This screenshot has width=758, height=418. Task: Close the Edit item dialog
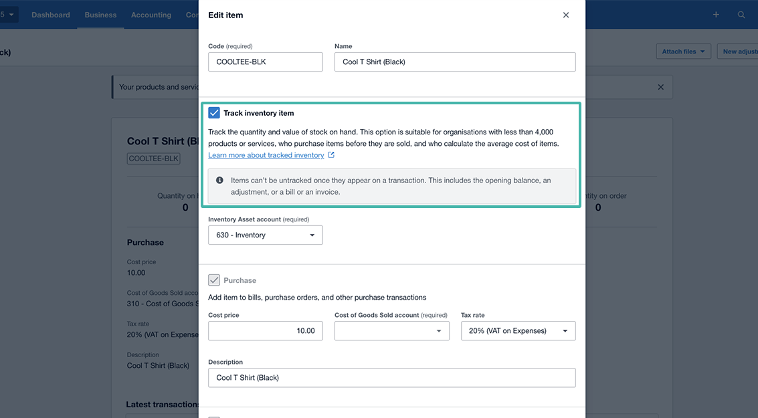[x=566, y=15]
